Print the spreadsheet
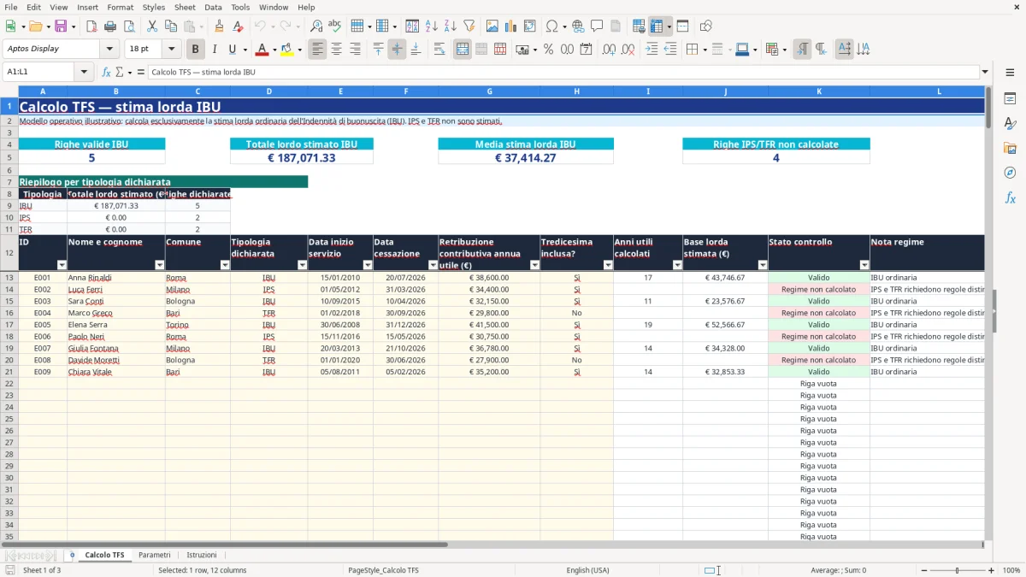Viewport: 1026px width, 577px height. click(x=110, y=26)
